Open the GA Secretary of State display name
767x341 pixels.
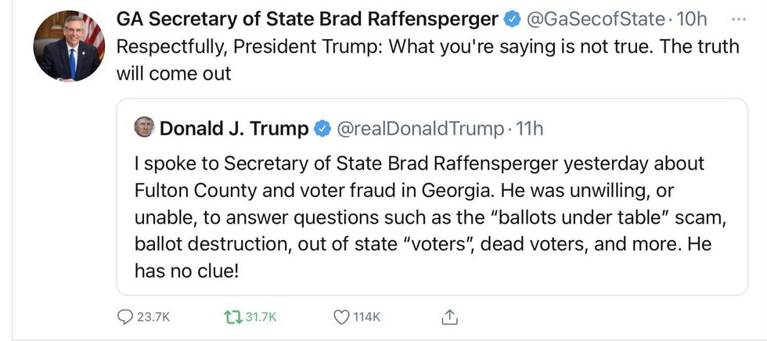(307, 19)
